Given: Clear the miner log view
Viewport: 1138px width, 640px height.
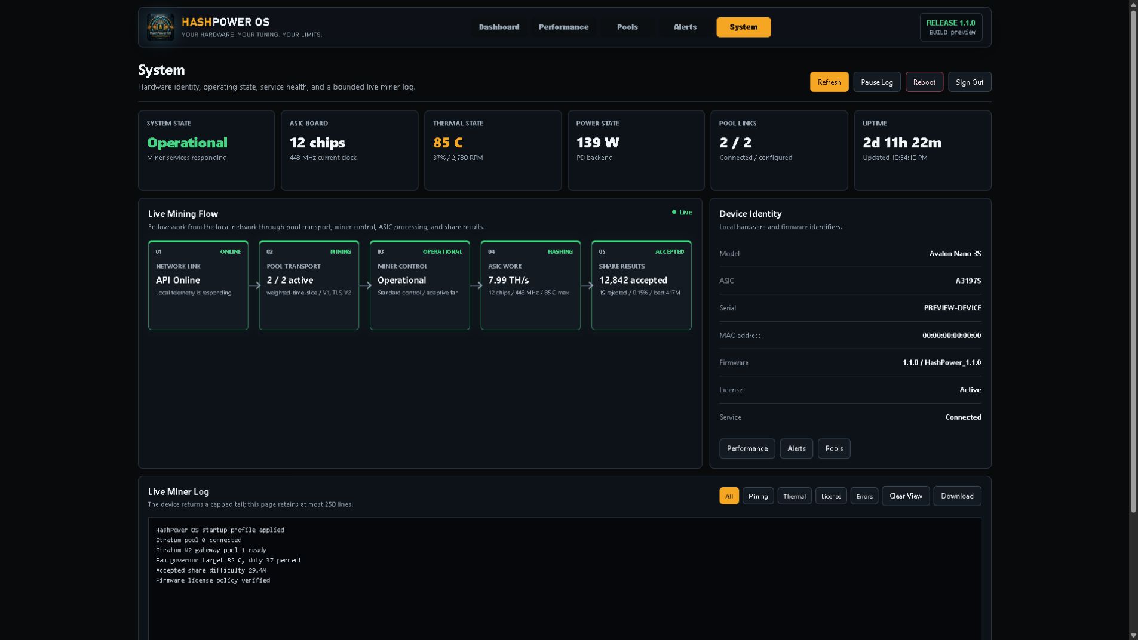Looking at the screenshot, I should click(x=906, y=496).
